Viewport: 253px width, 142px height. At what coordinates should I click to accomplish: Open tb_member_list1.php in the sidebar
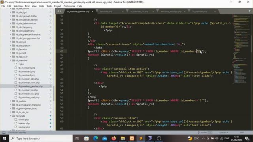pos(28,94)
